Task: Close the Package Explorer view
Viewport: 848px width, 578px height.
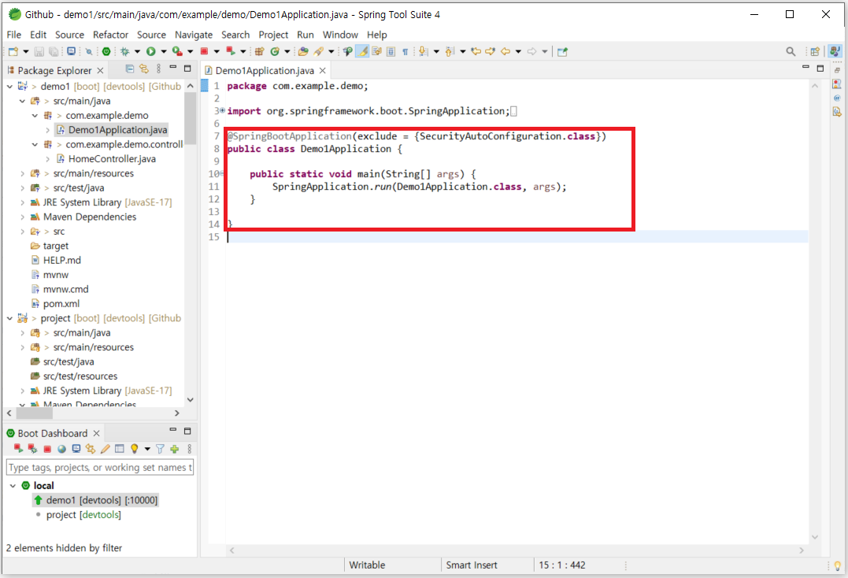Action: pyautogui.click(x=100, y=70)
